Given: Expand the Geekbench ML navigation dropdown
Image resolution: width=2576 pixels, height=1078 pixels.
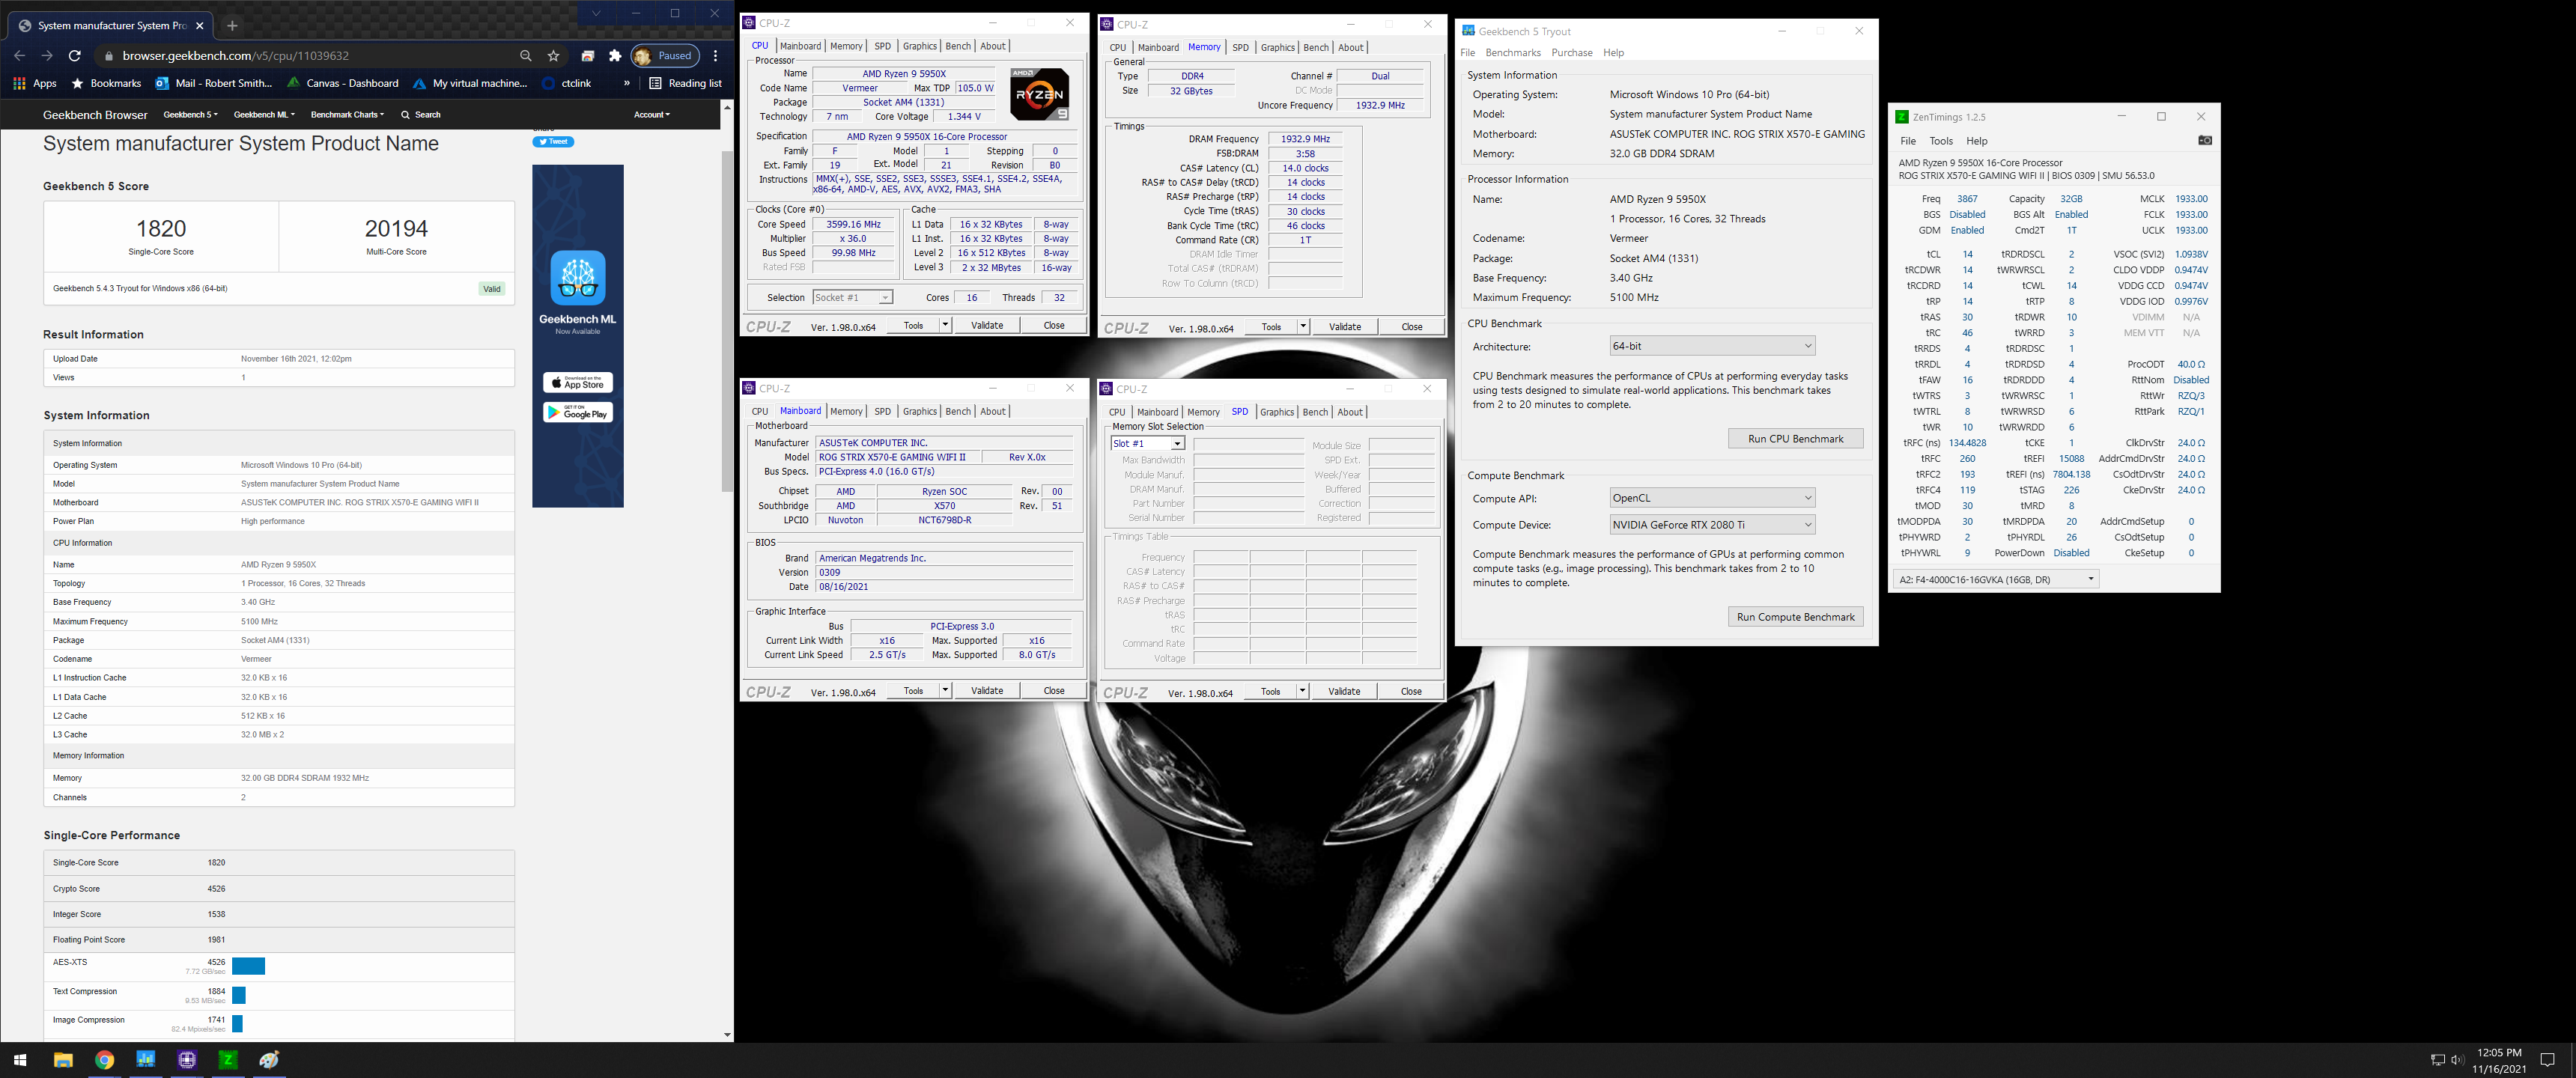Looking at the screenshot, I should (264, 115).
